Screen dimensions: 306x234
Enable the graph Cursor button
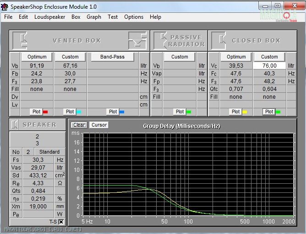tap(99, 125)
